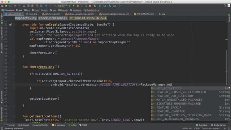Screen dimensions: 231x130
Task: Open the Messages tool window
Action: [x=58, y=125]
